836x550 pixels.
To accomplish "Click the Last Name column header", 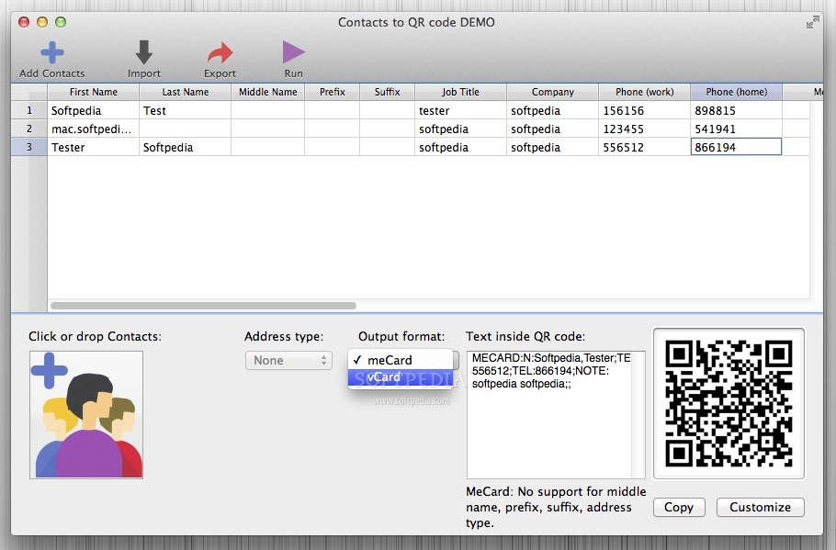I will (x=185, y=92).
